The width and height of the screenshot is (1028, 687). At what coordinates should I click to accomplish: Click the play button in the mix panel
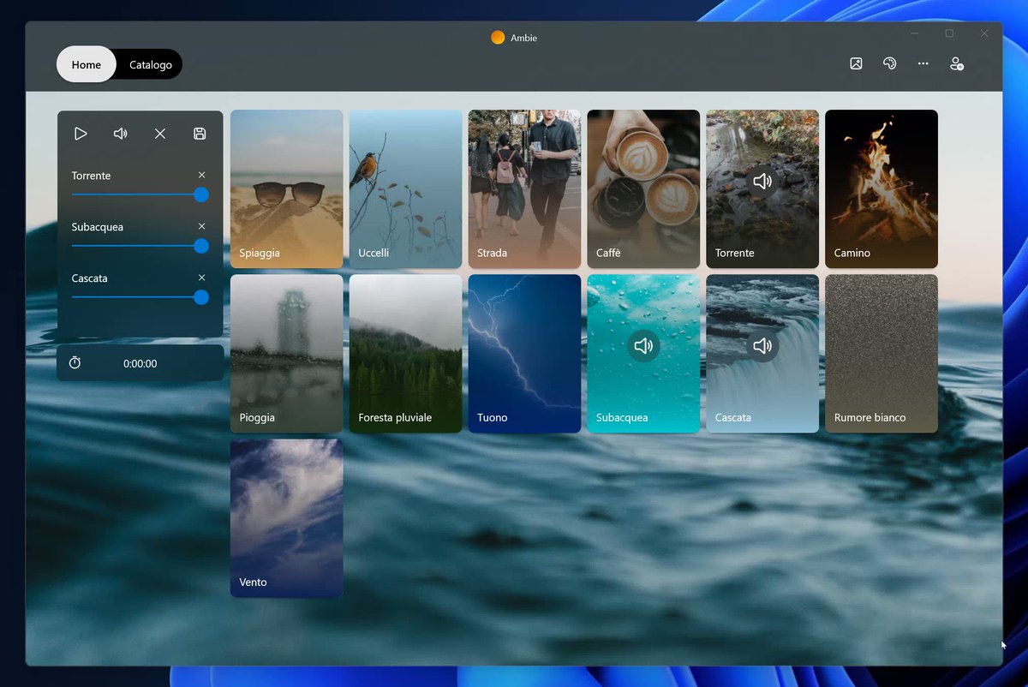(81, 134)
